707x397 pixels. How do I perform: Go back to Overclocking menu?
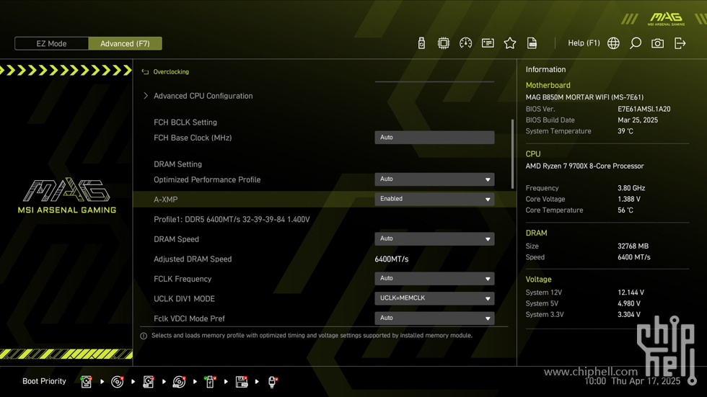pos(171,71)
